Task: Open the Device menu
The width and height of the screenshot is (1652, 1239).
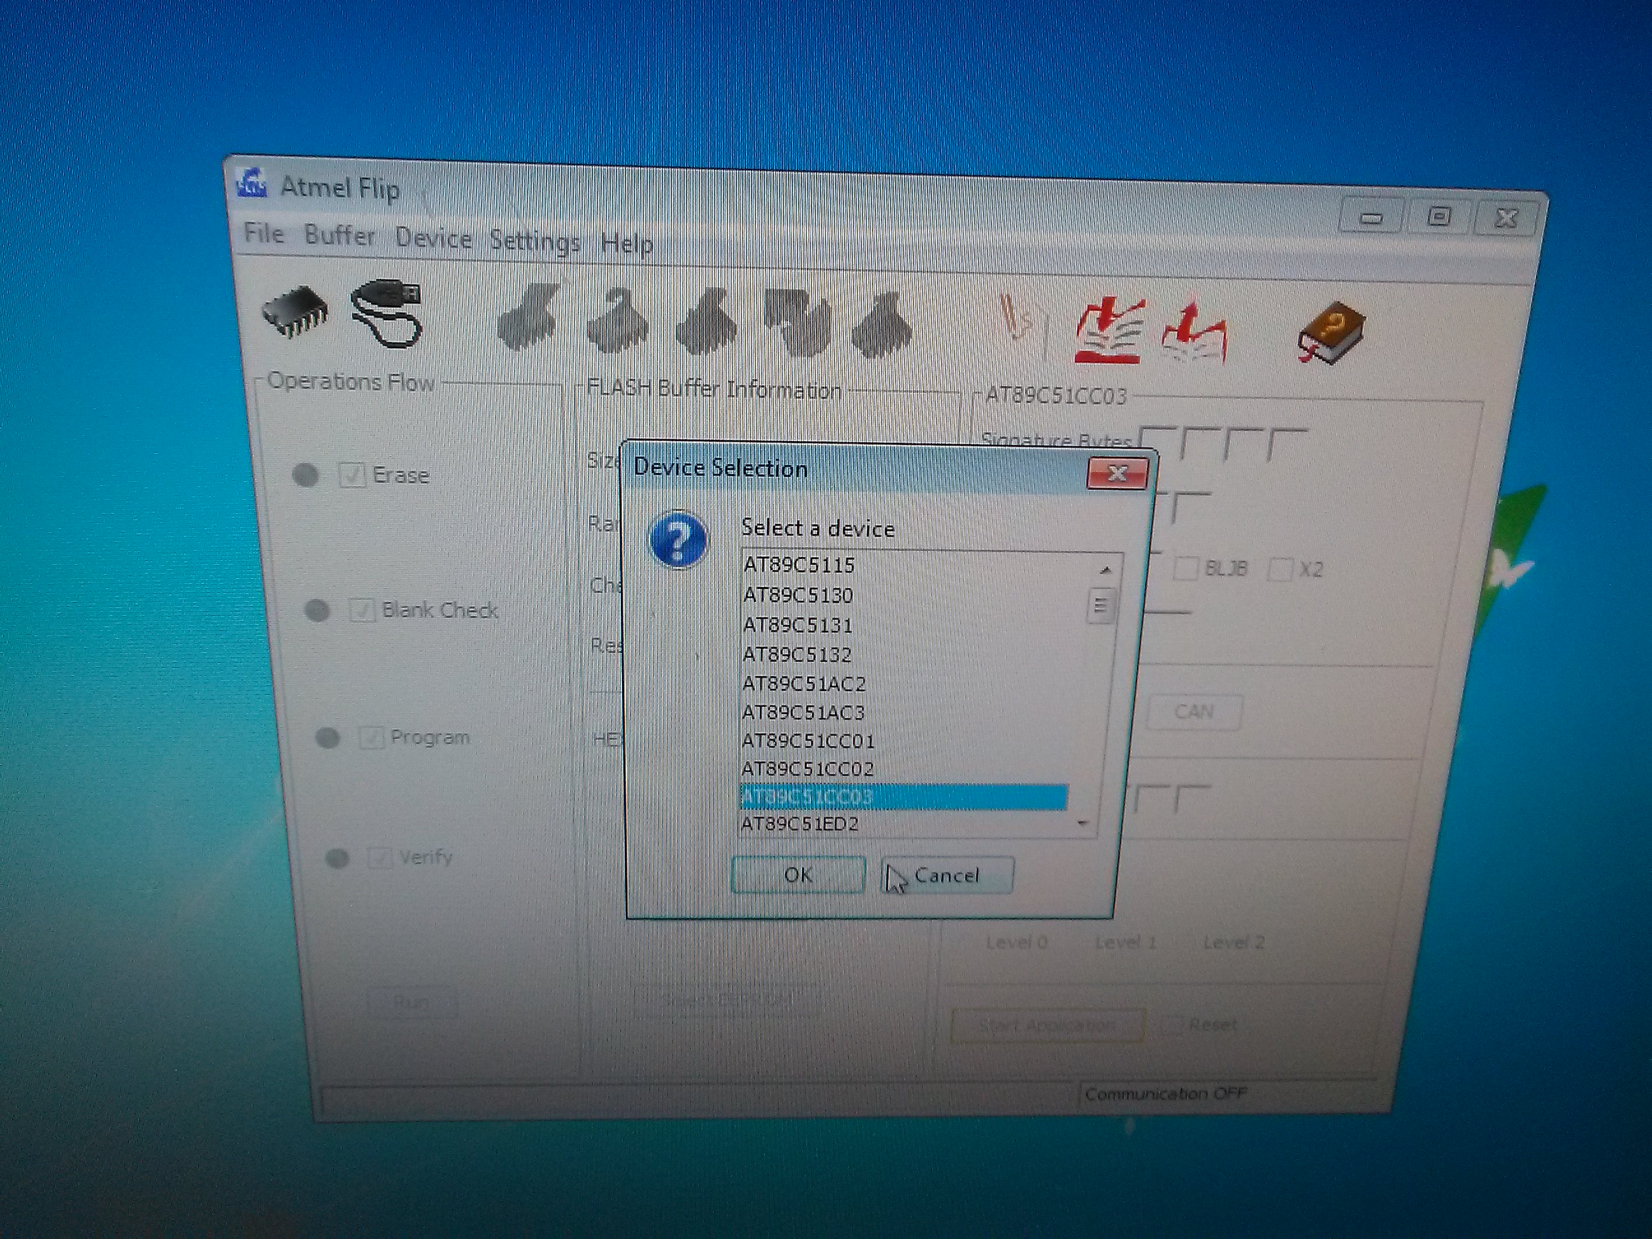Action: (433, 239)
